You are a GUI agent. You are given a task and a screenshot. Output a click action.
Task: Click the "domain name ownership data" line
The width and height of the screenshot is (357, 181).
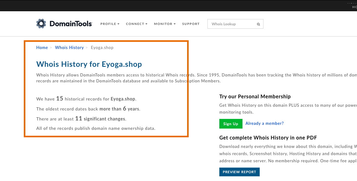(x=96, y=128)
